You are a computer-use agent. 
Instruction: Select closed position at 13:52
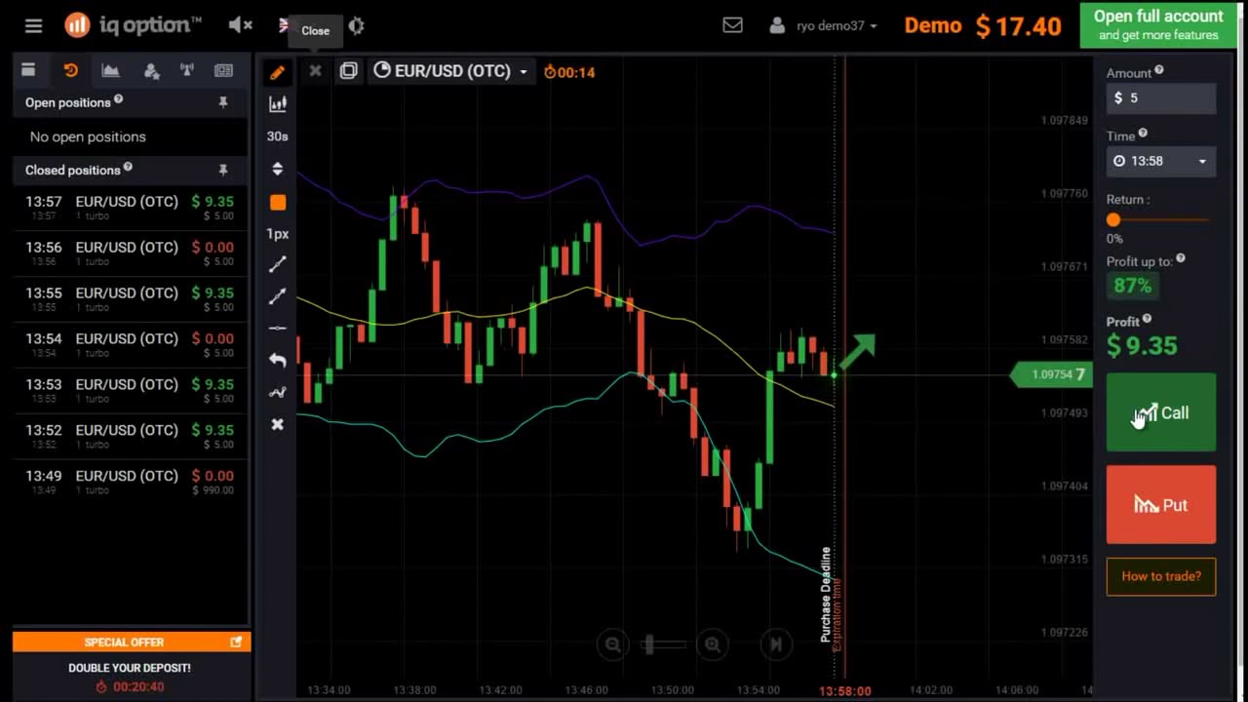tap(130, 437)
